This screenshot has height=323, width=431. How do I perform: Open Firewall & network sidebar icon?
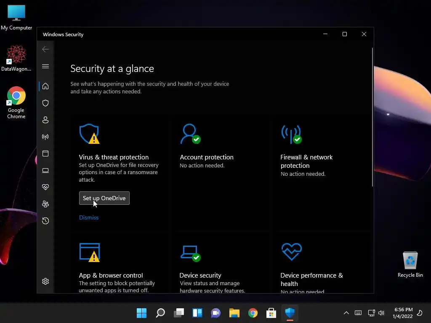45,137
